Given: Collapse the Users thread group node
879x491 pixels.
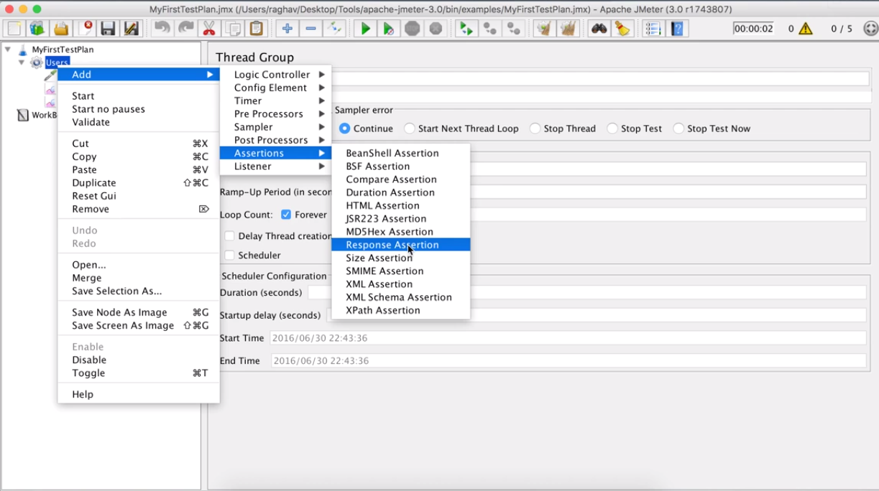Looking at the screenshot, I should coord(22,62).
